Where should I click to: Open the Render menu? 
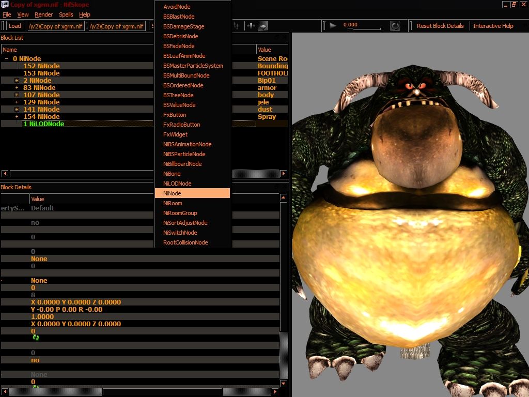pyautogui.click(x=43, y=14)
